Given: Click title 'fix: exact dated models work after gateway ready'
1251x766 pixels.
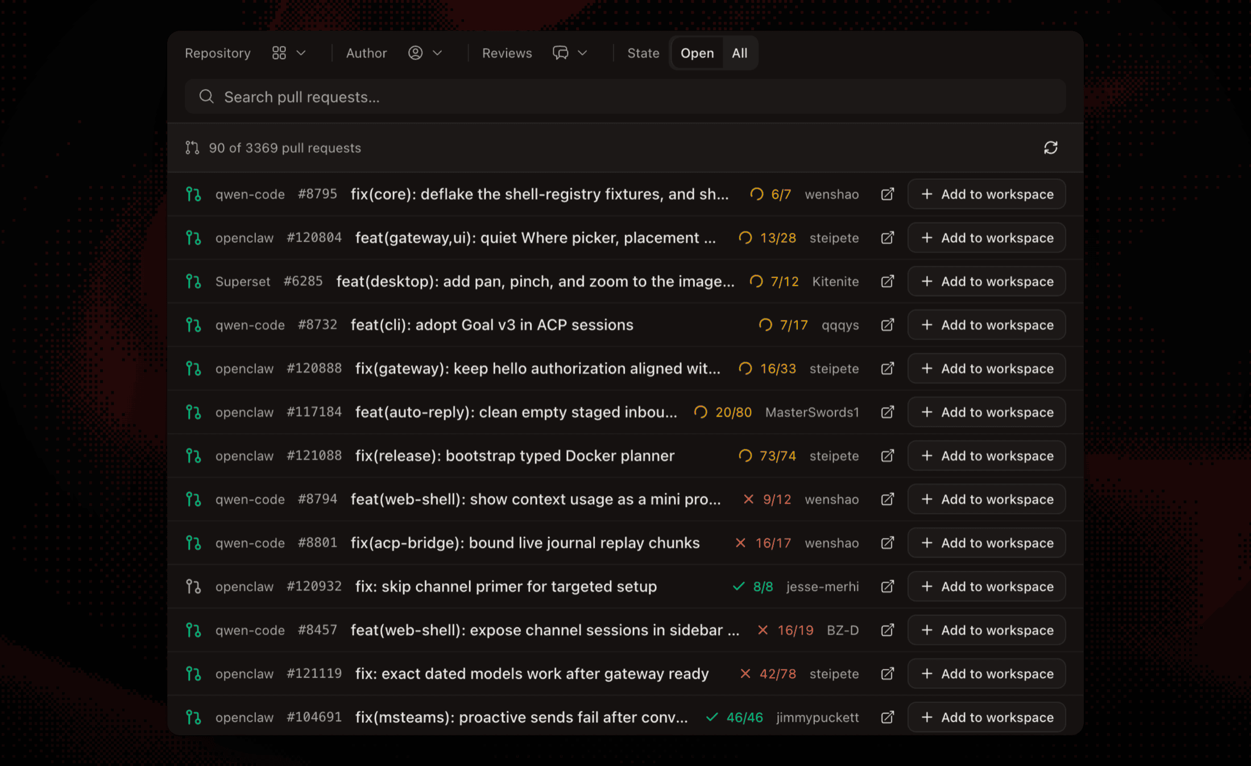Looking at the screenshot, I should (x=532, y=674).
